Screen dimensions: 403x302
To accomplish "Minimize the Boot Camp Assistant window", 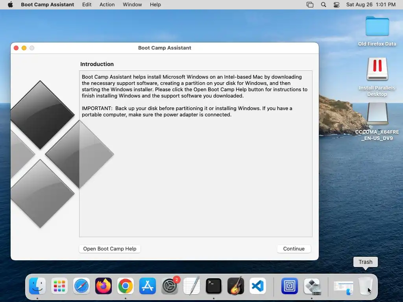I will [24, 48].
